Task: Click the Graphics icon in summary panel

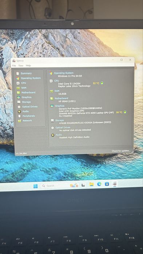Action: [x=52, y=106]
